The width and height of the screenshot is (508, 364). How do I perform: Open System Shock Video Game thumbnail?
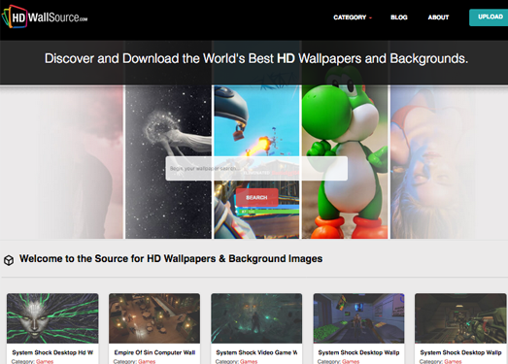coord(256,318)
